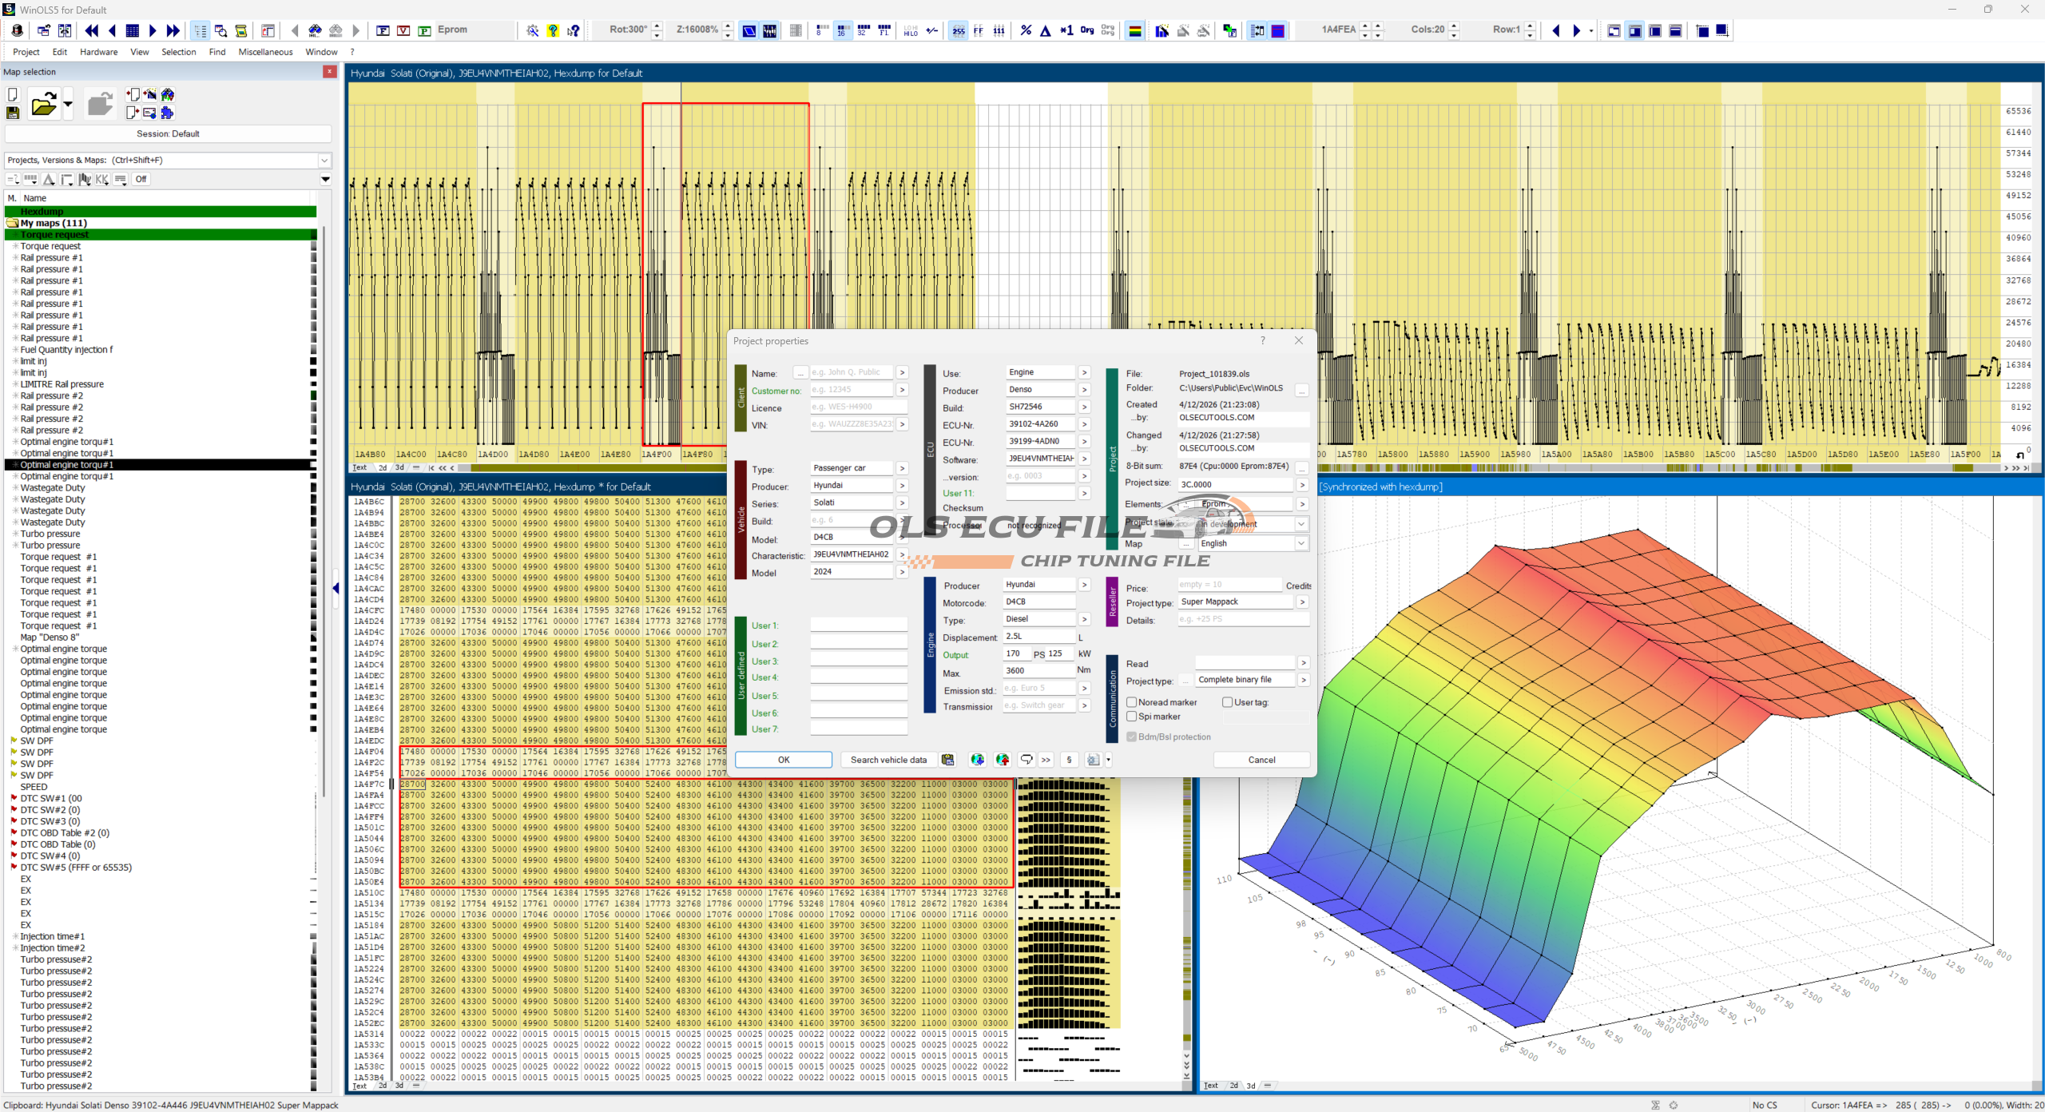
Task: Click the color bars palette icon
Action: [1134, 30]
